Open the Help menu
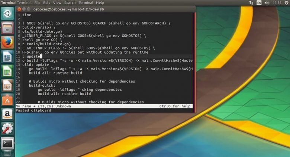 100,3
